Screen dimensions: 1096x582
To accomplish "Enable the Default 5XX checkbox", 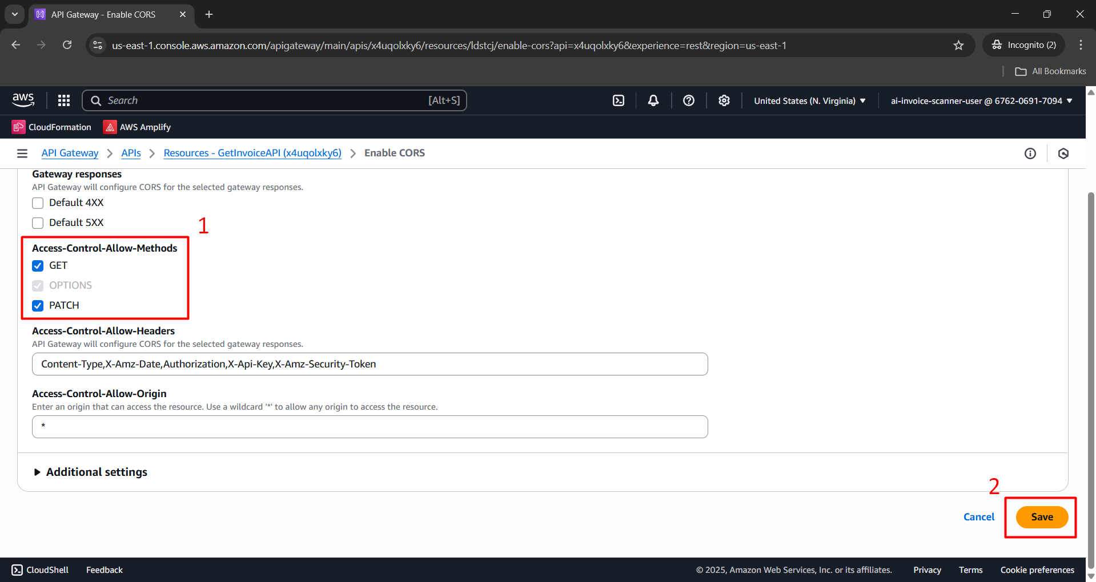I will coord(38,223).
